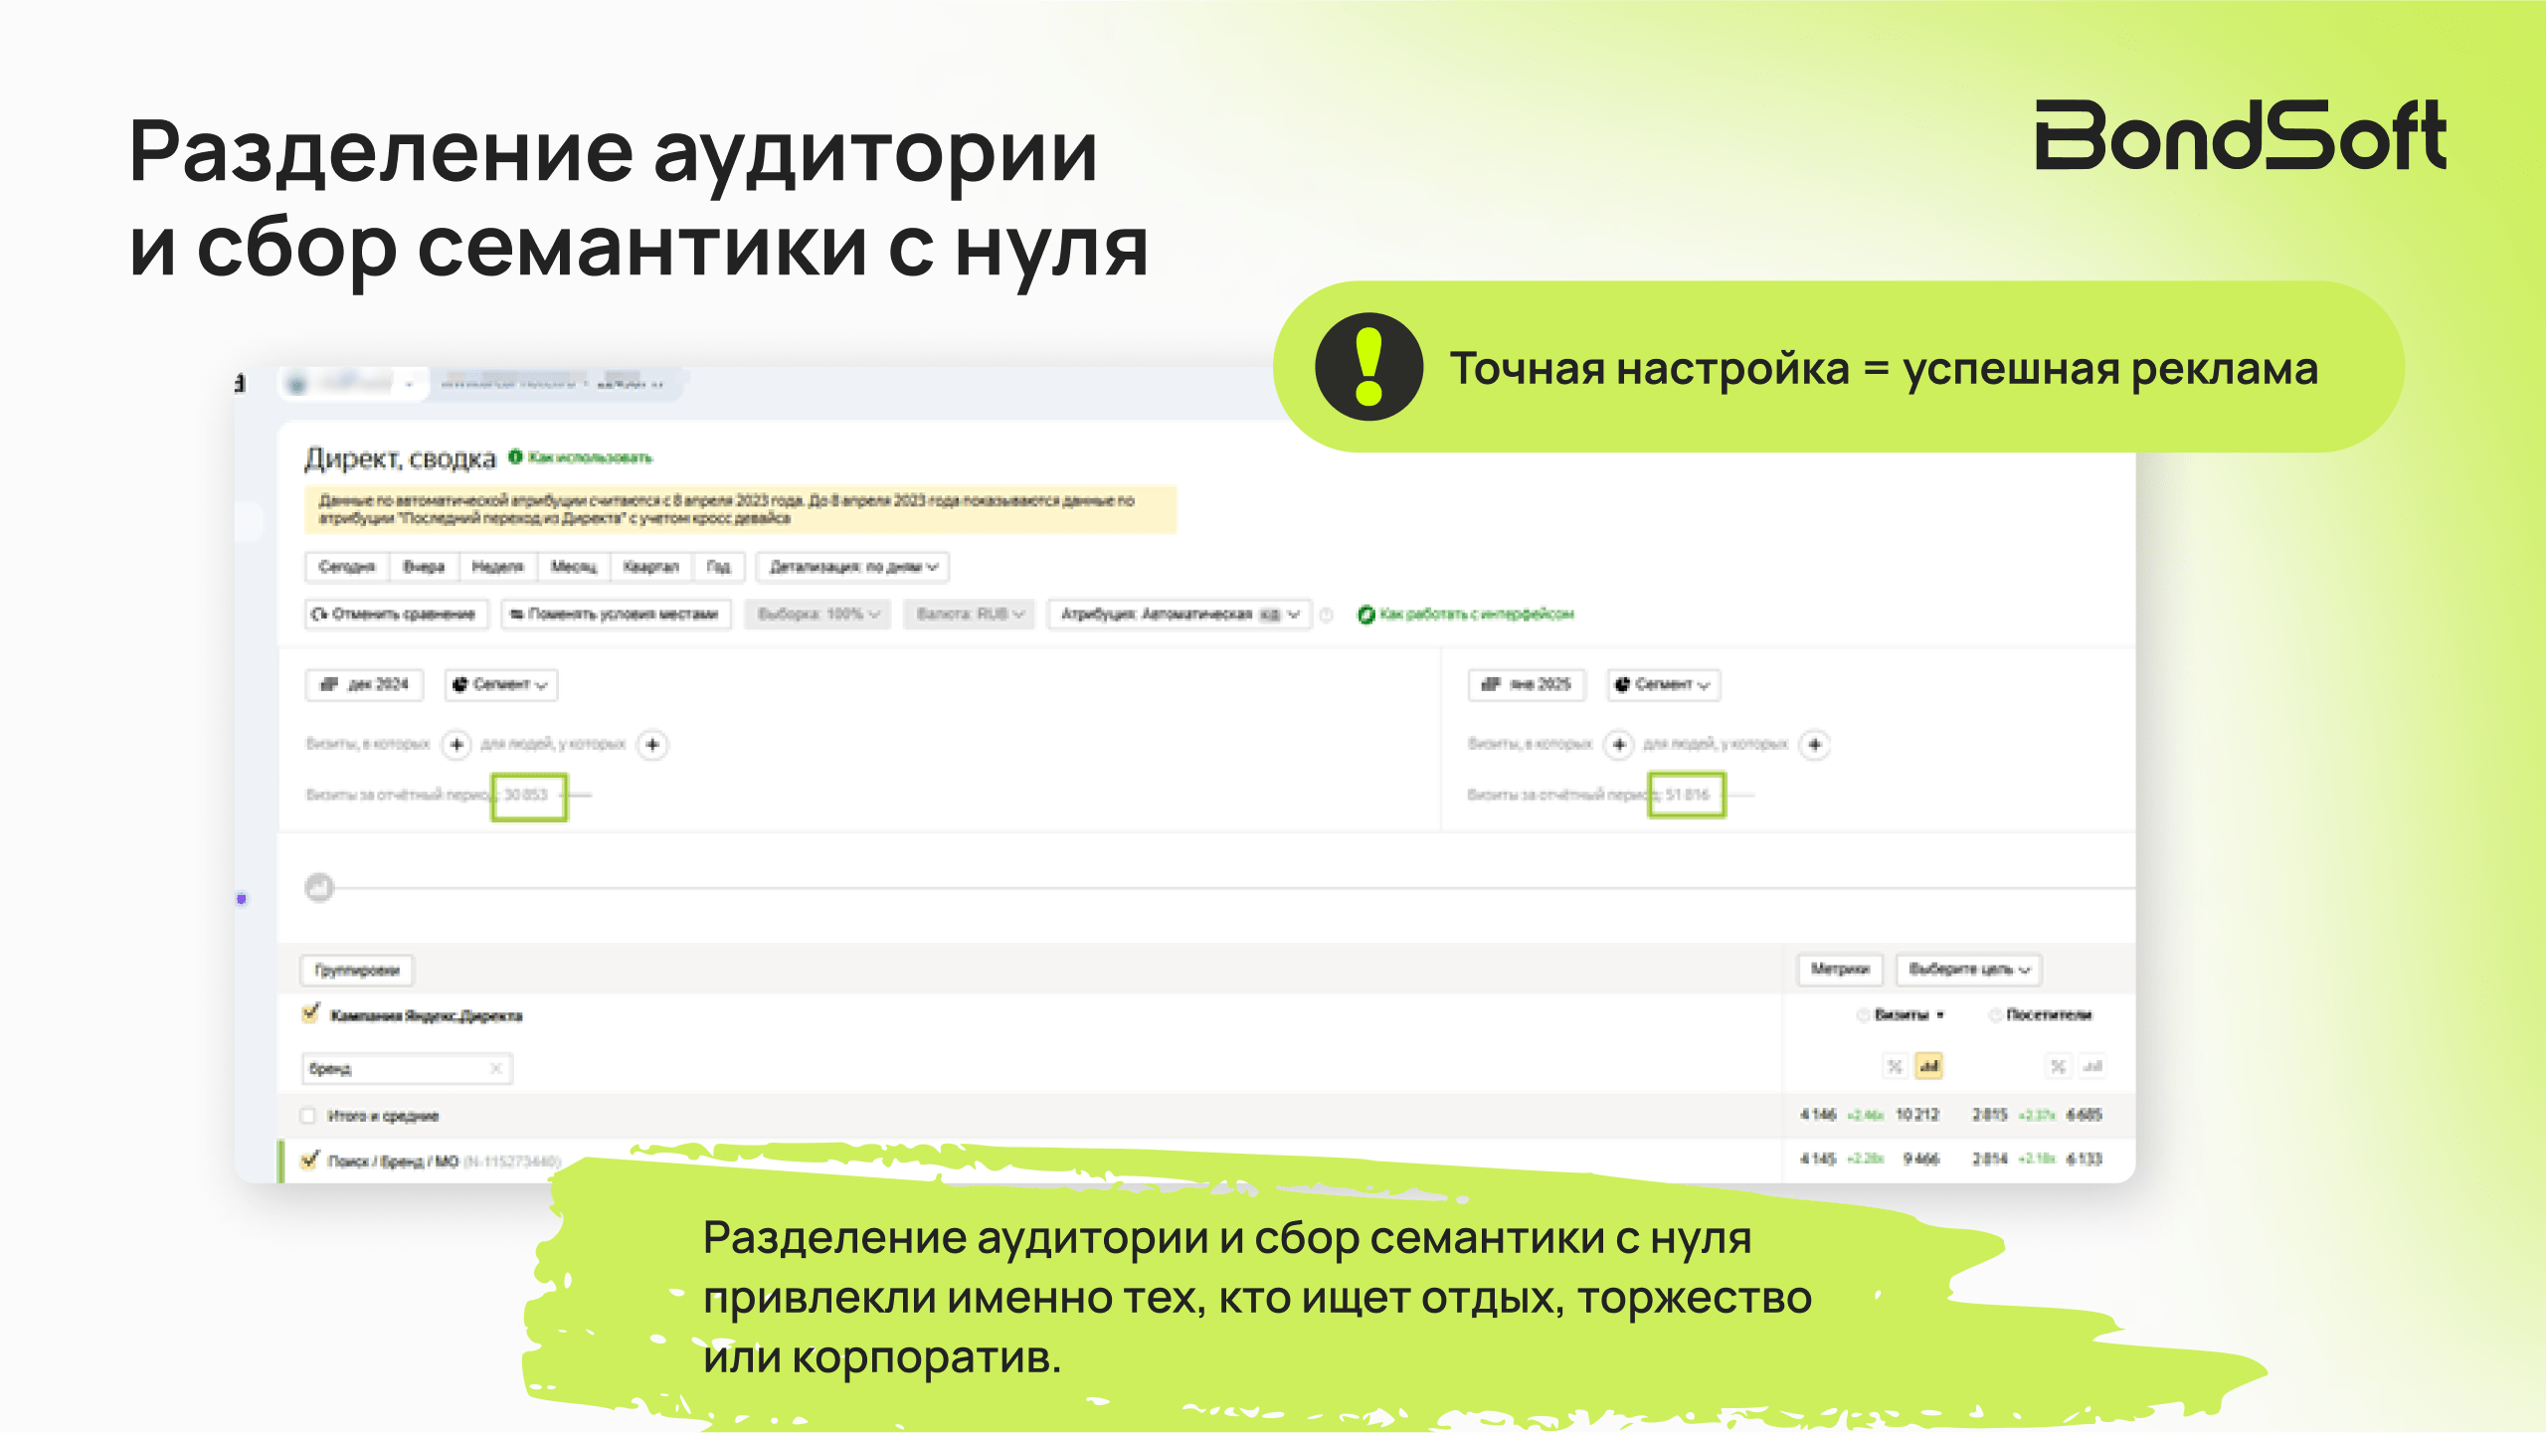Click plus icon after left 'для людей, у которых'
This screenshot has width=2546, height=1433.
point(652,744)
